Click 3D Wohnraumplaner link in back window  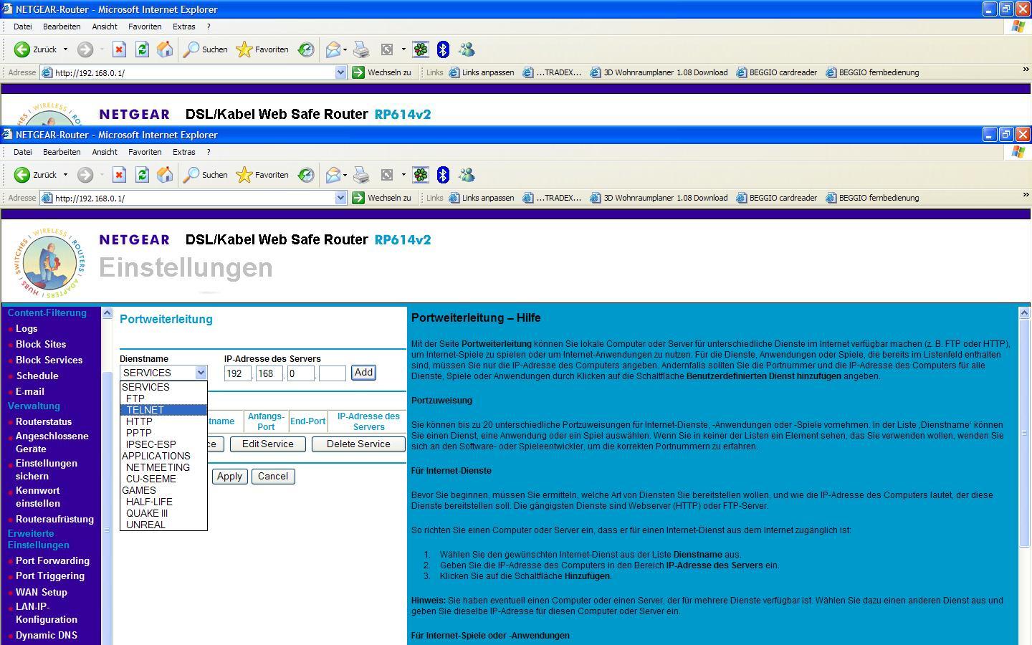(659, 72)
